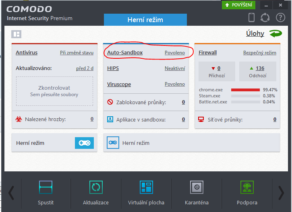
Task: Change Auto-Sandbox state 'Povoleno'
Action: pyautogui.click(x=175, y=53)
